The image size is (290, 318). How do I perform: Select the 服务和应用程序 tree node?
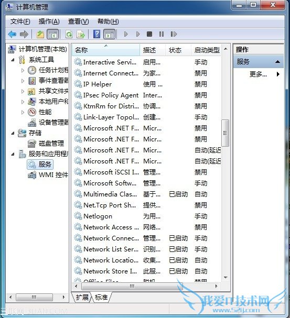(x=43, y=154)
